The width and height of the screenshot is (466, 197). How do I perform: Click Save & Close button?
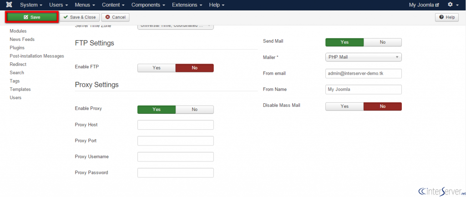[x=80, y=17]
